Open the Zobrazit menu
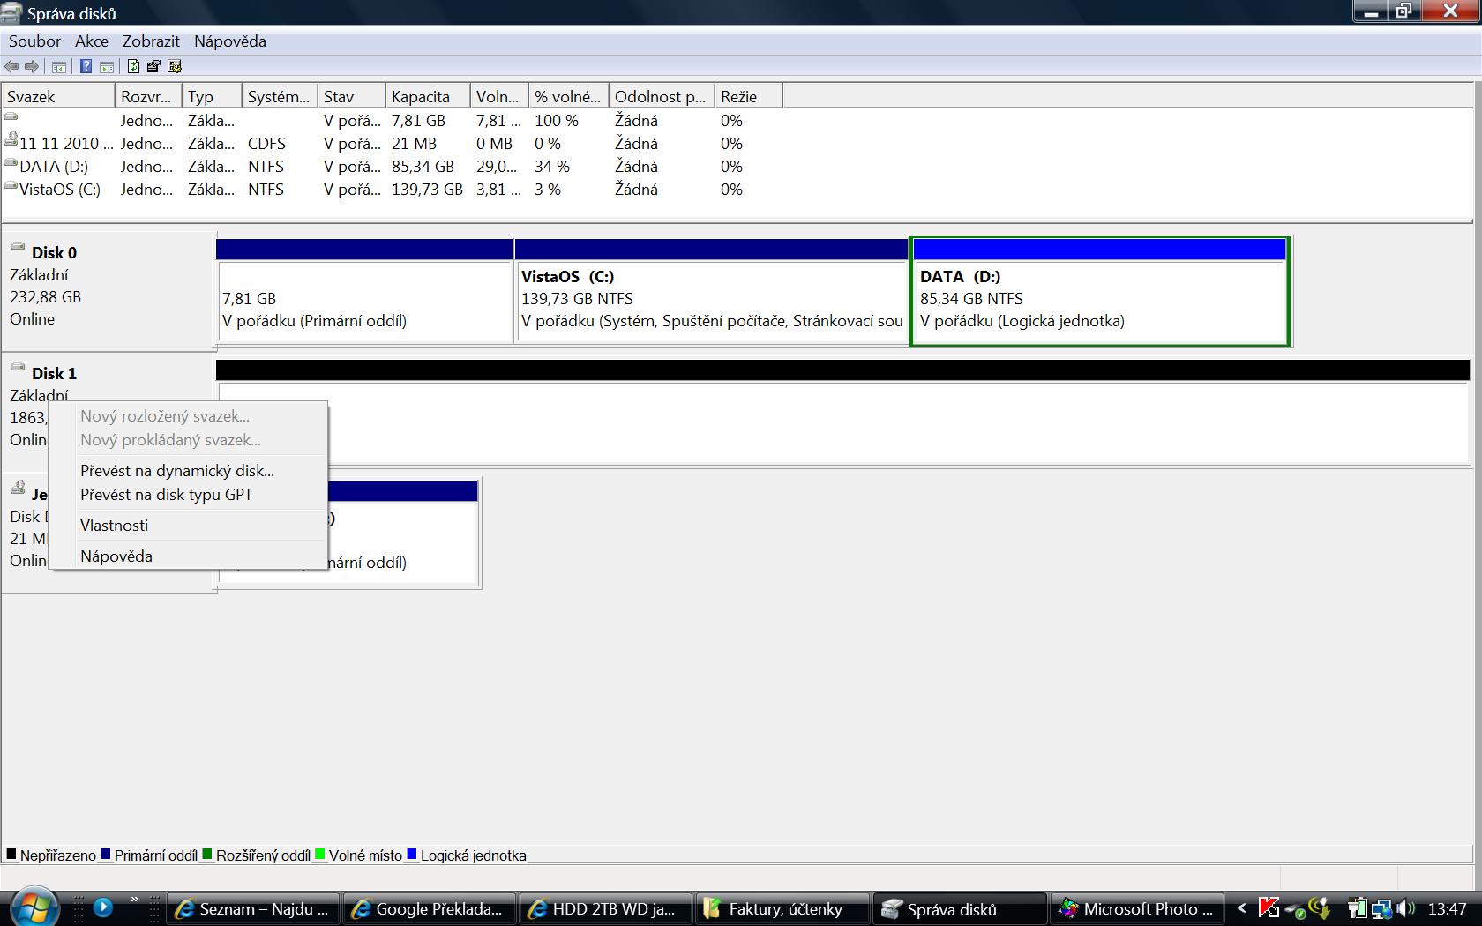The image size is (1482, 926). click(x=151, y=41)
